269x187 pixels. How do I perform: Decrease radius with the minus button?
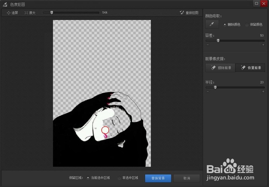tap(208, 91)
